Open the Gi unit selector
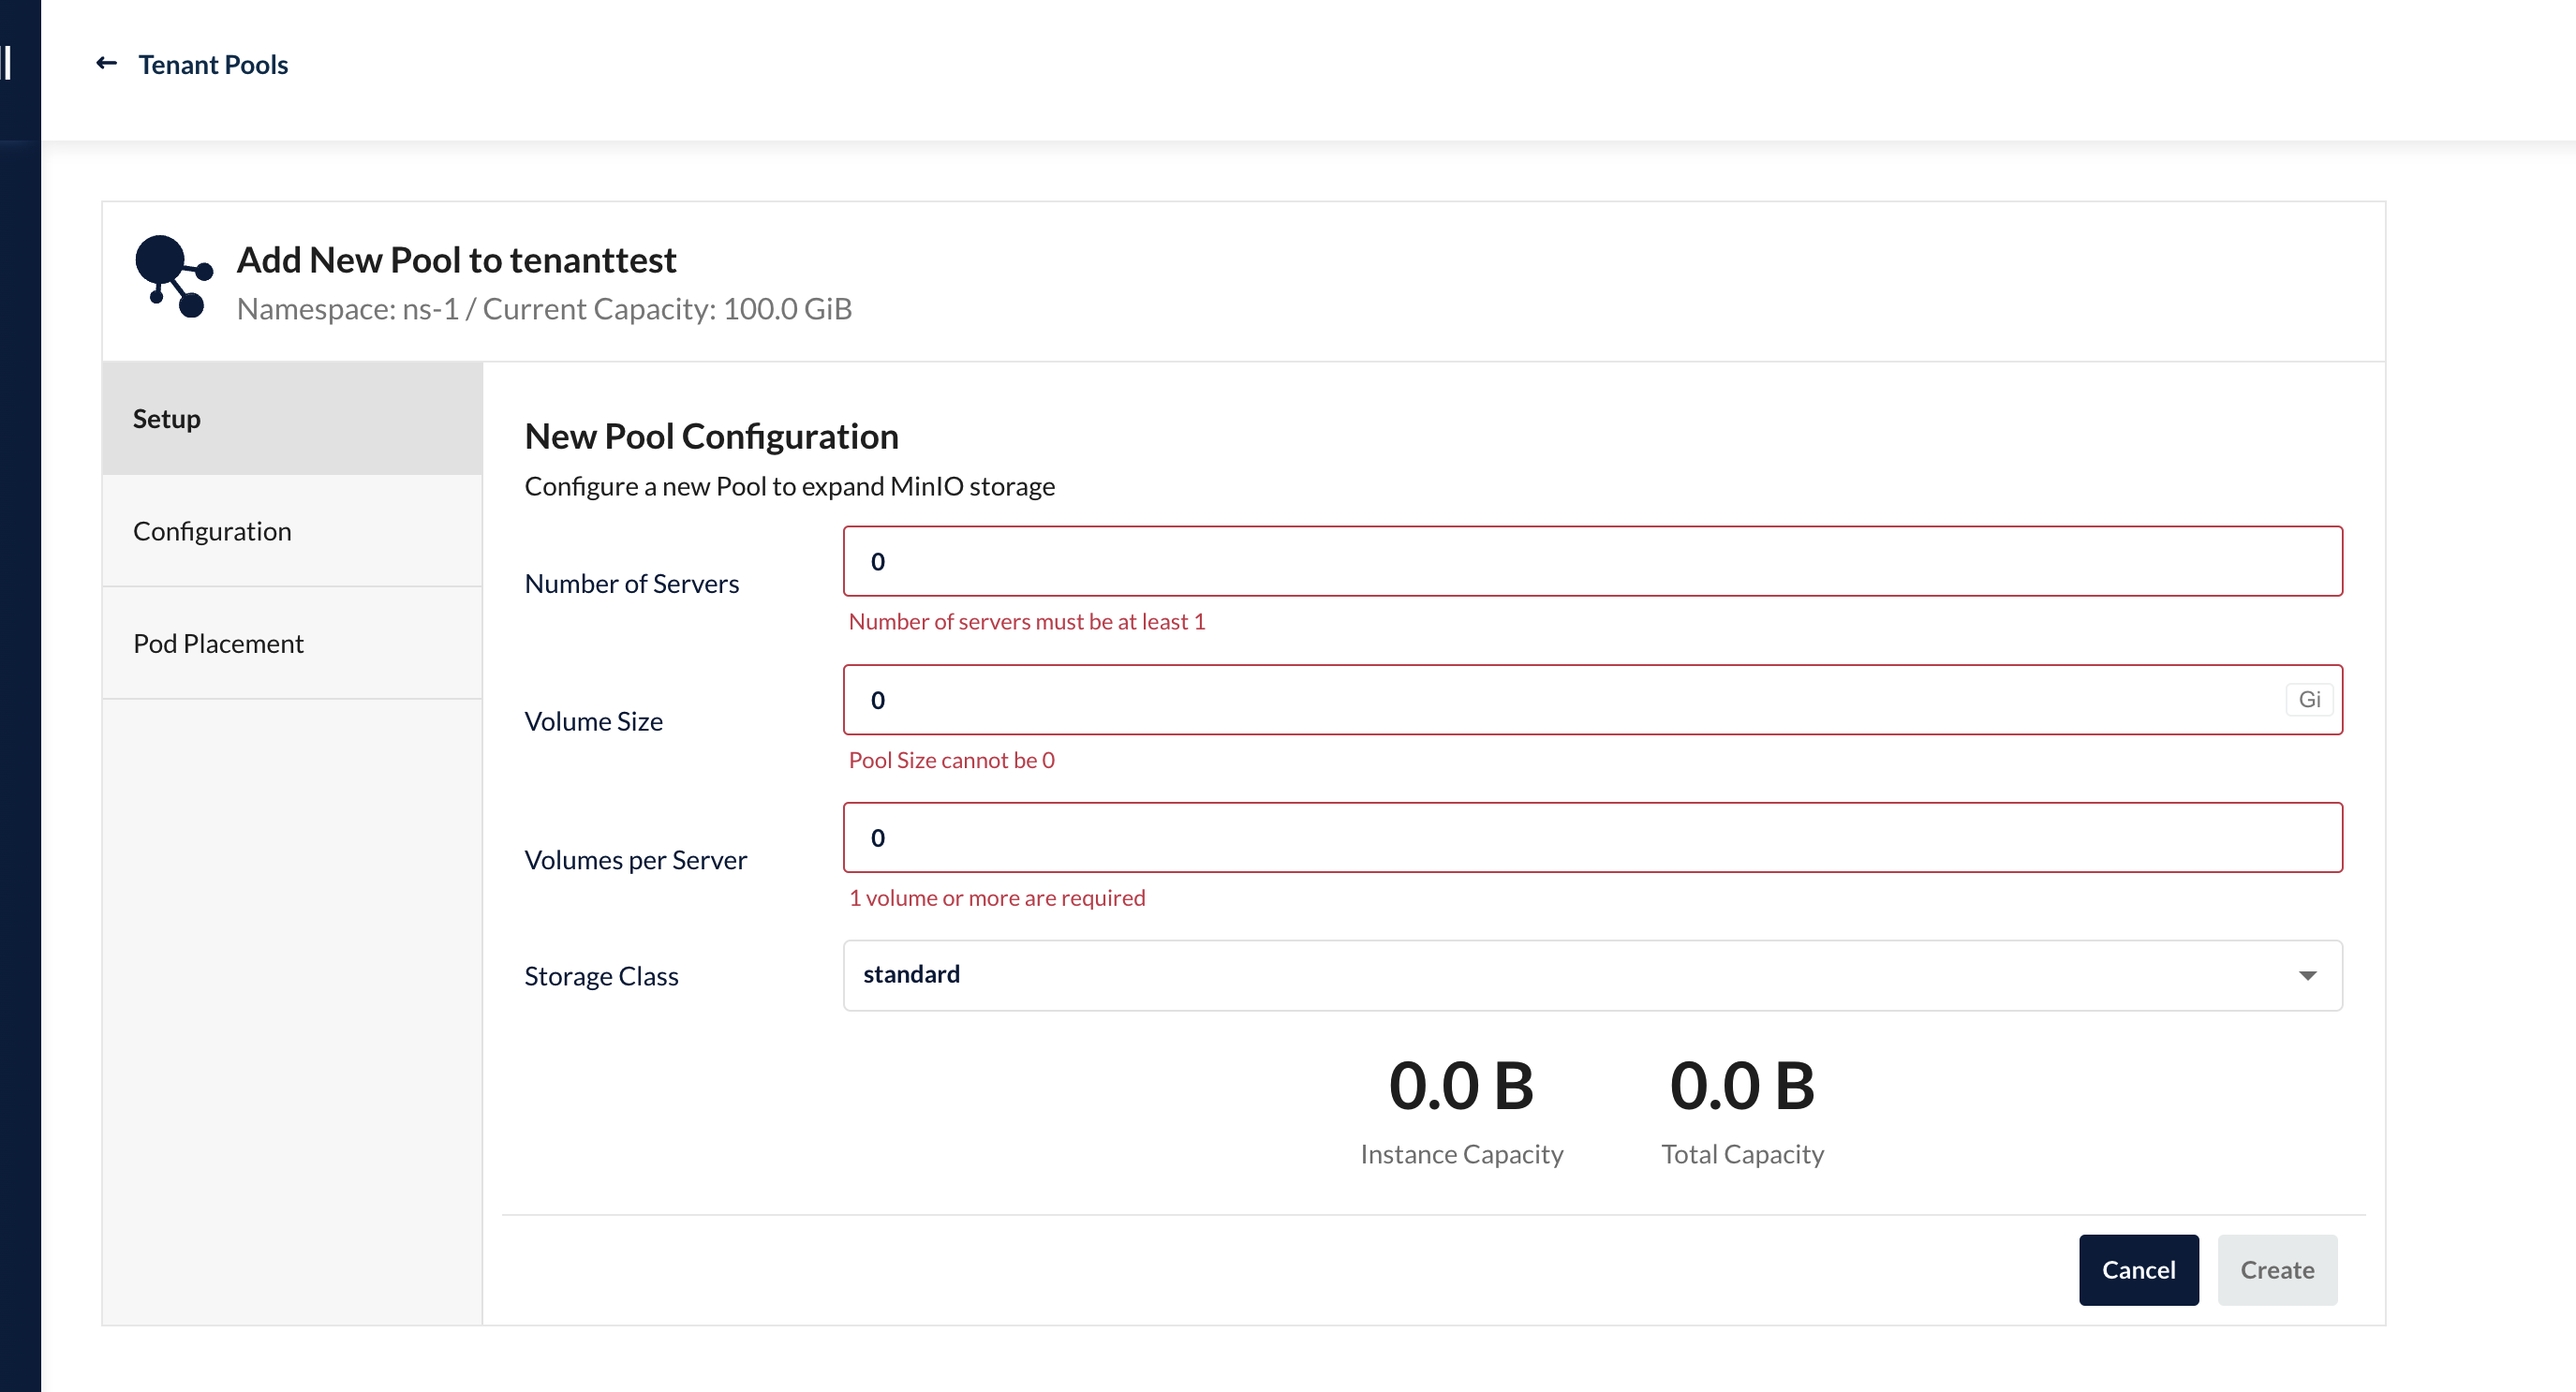 click(x=2308, y=700)
